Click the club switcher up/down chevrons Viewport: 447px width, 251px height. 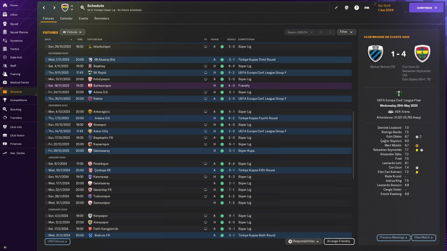pos(72,8)
